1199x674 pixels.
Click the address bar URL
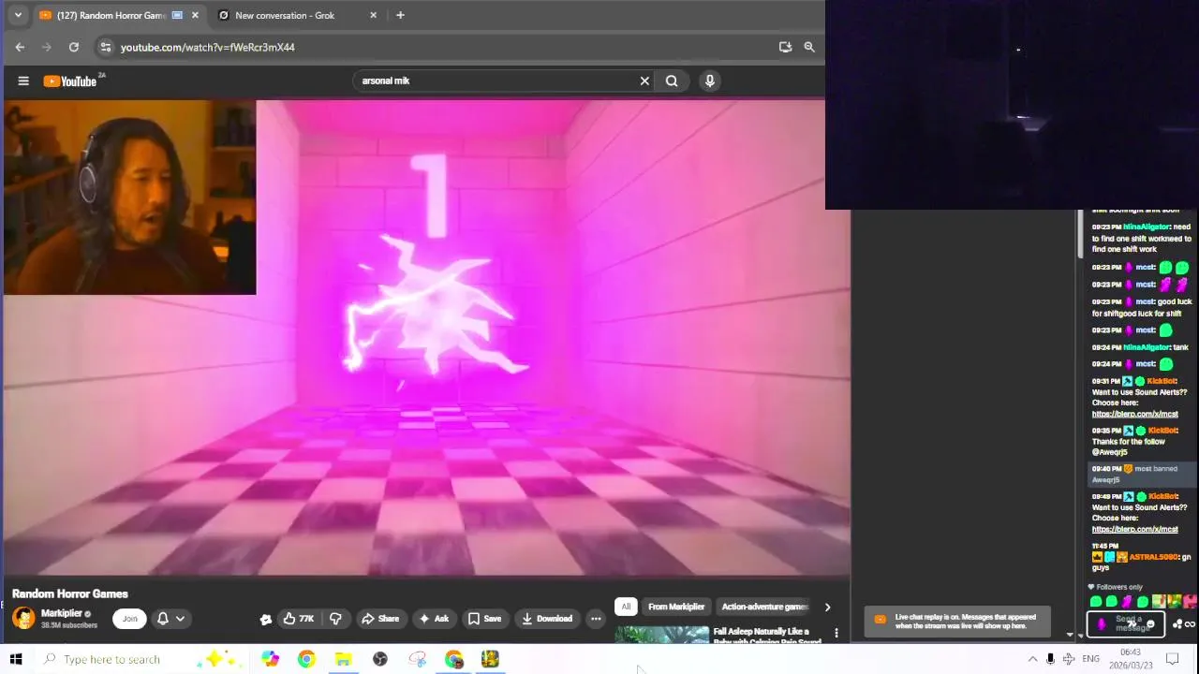208,47
